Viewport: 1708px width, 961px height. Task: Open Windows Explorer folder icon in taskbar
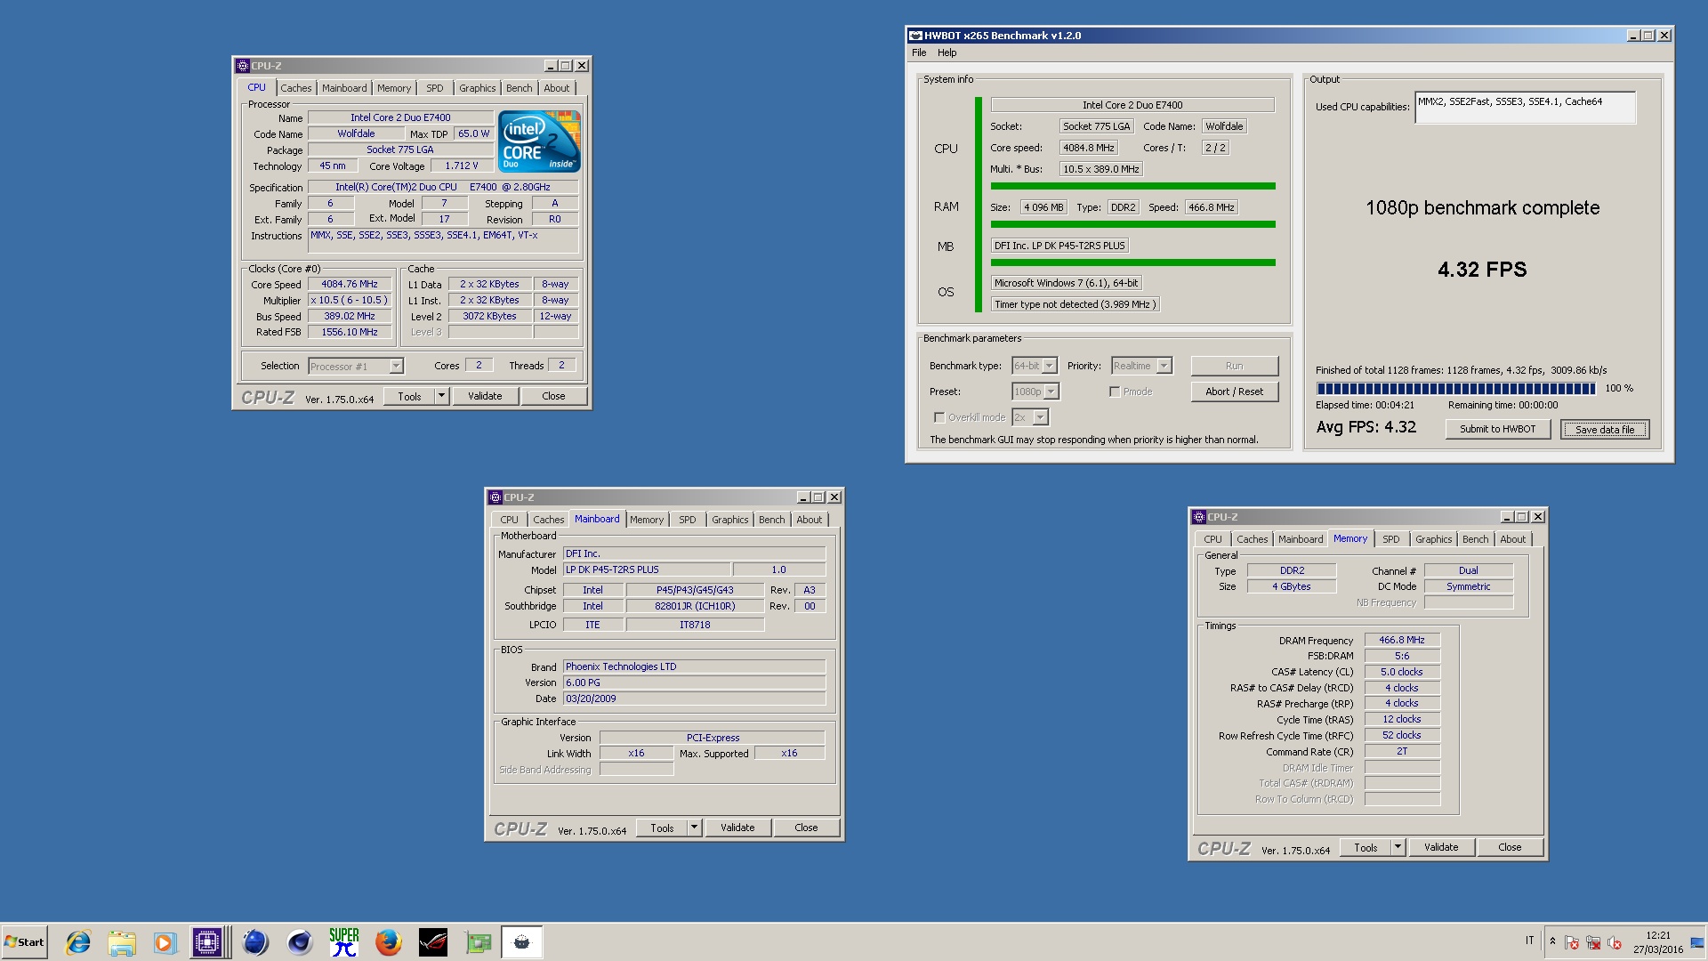coord(122,942)
